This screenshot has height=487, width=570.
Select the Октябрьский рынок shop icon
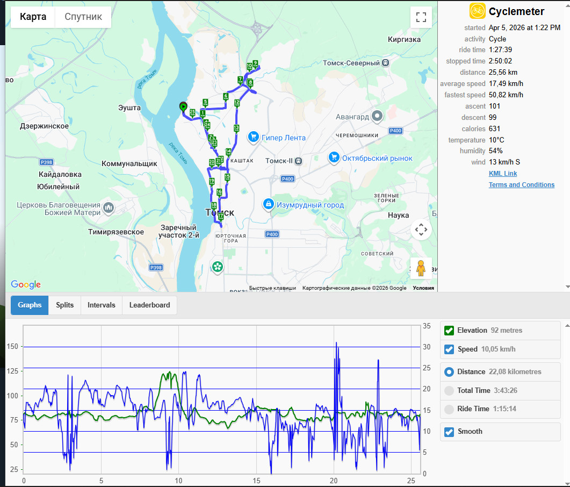pyautogui.click(x=334, y=158)
